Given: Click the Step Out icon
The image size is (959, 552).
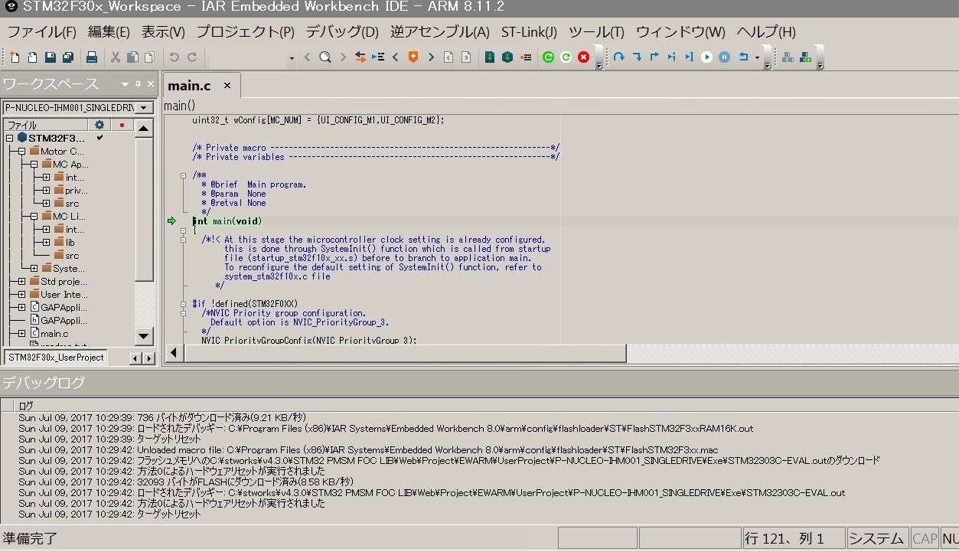Looking at the screenshot, I should click(x=654, y=57).
